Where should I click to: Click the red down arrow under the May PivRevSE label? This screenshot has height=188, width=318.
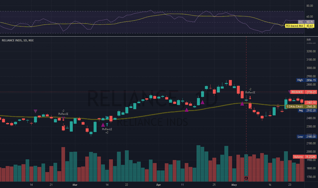(250, 98)
